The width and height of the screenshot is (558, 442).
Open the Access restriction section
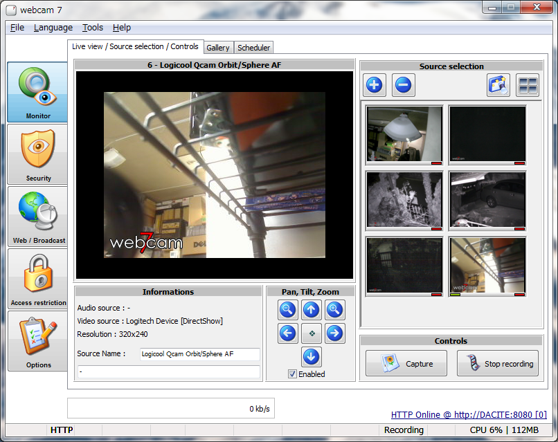(x=37, y=279)
